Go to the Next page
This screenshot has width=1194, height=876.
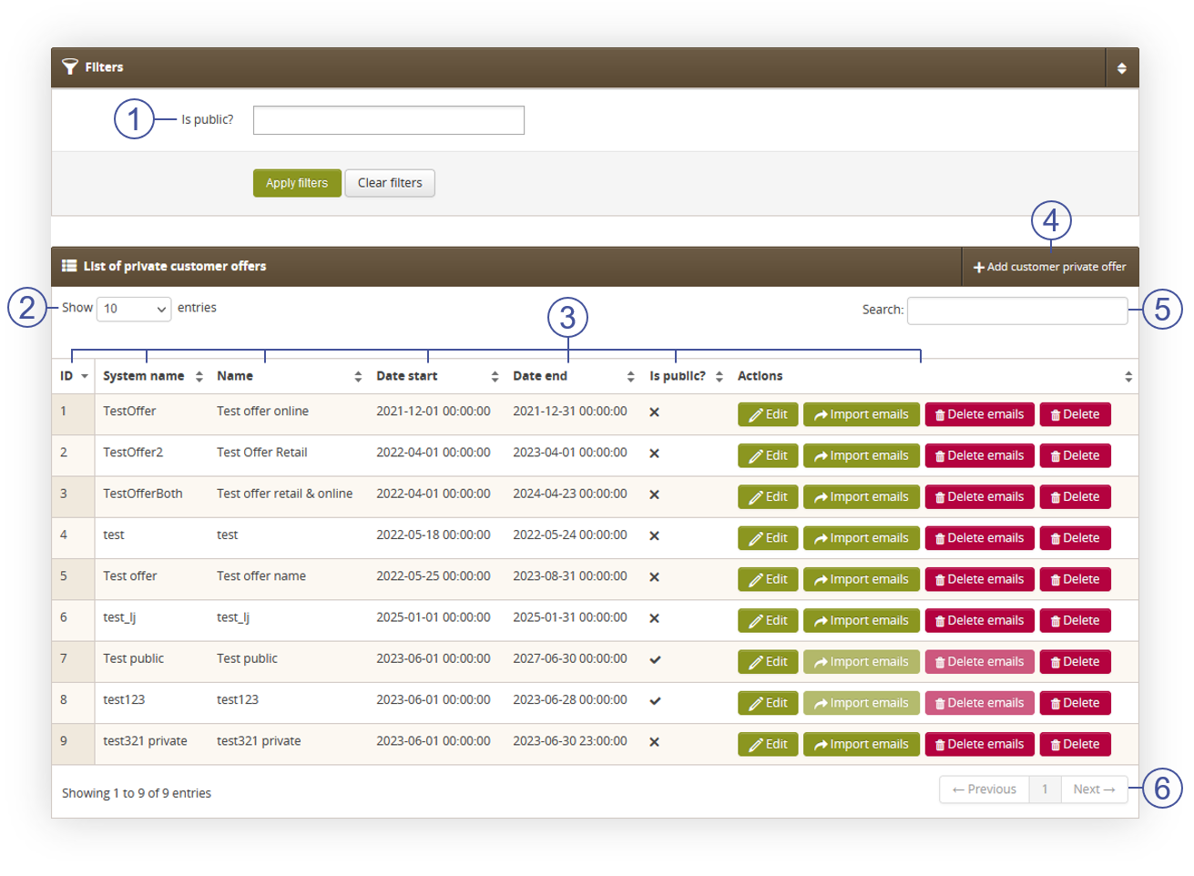1094,789
